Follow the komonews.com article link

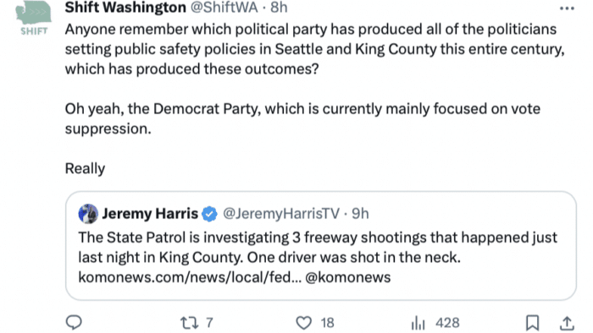pos(190,277)
